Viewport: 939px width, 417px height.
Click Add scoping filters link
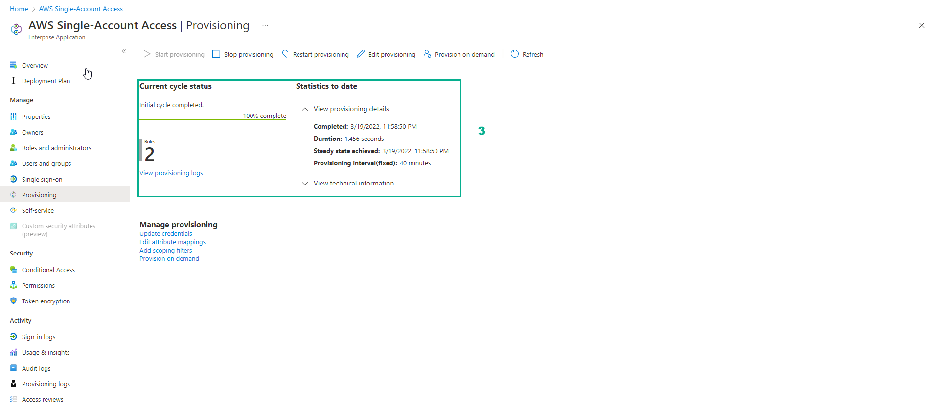click(166, 250)
